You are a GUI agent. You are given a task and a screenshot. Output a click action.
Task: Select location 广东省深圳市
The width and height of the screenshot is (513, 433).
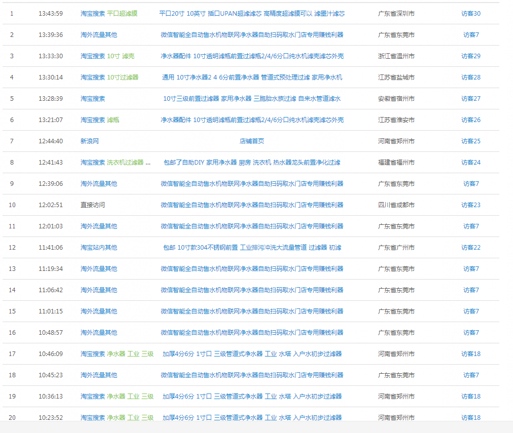tap(396, 13)
